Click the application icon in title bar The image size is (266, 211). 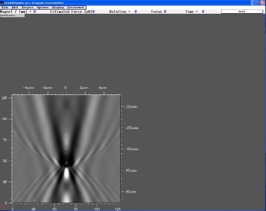2,2
